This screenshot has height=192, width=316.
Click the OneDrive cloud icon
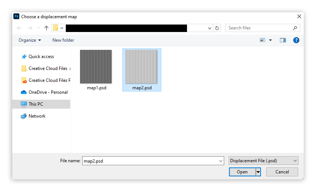24,92
